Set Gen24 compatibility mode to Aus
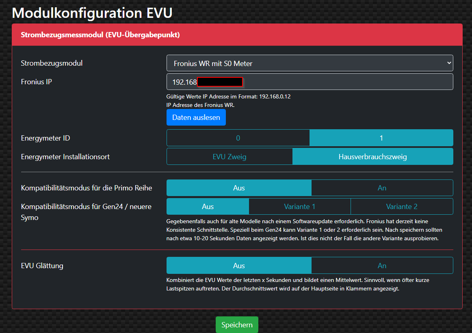Screen dimensions: 472x333 pyautogui.click(x=208, y=207)
